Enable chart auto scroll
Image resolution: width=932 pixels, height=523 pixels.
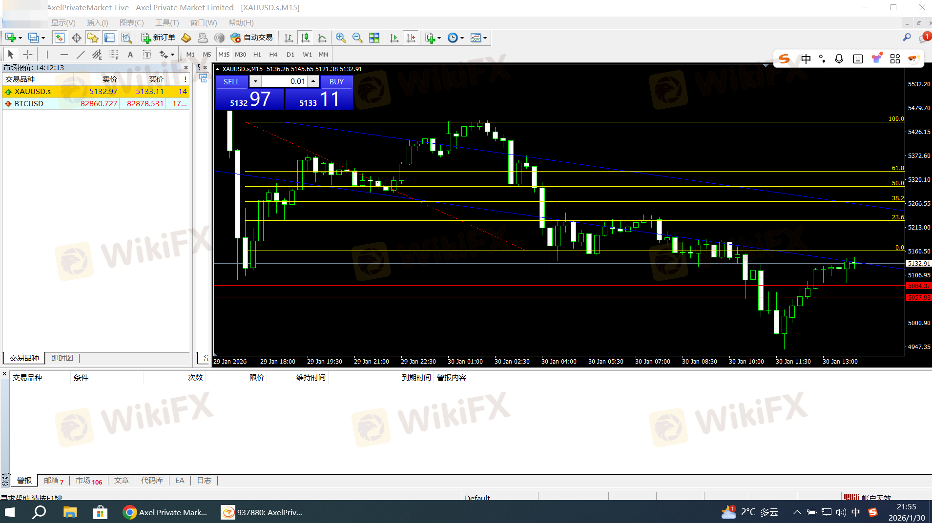(394, 38)
